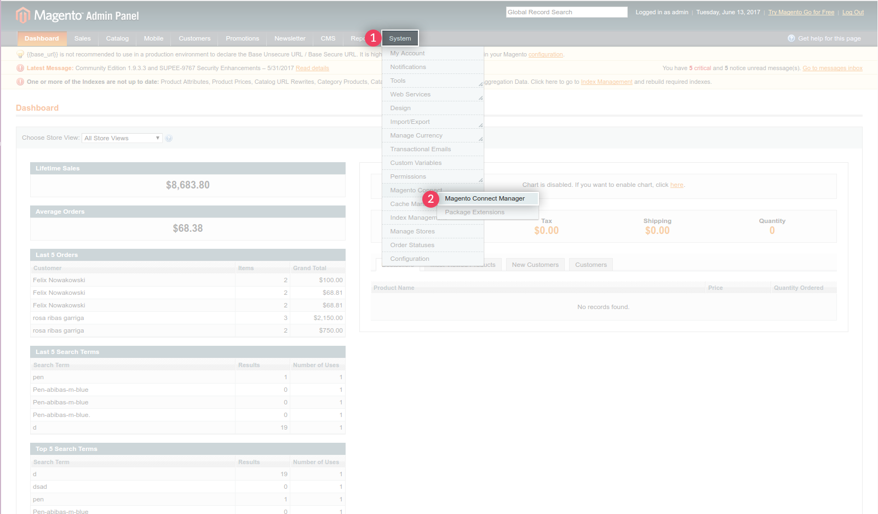Click the Average Orders value $68.38

tap(188, 229)
